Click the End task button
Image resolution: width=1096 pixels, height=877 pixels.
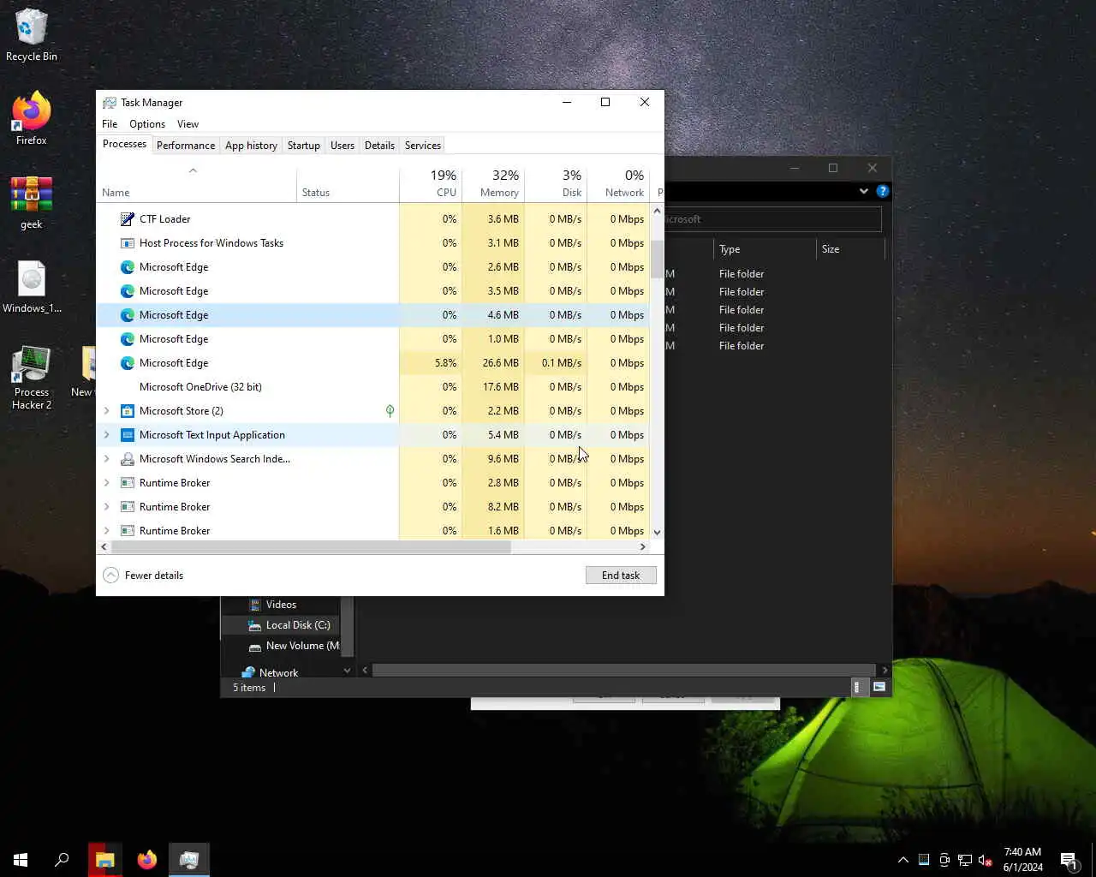coord(621,576)
